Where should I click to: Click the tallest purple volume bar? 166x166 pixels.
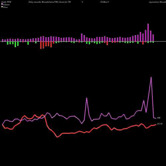(148, 33)
